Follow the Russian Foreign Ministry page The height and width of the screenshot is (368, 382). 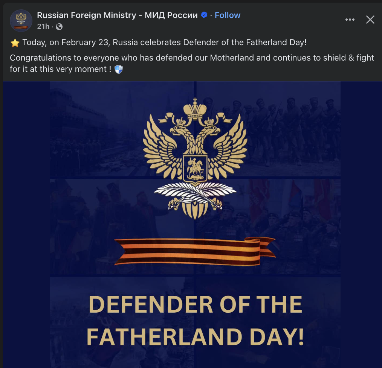[228, 15]
